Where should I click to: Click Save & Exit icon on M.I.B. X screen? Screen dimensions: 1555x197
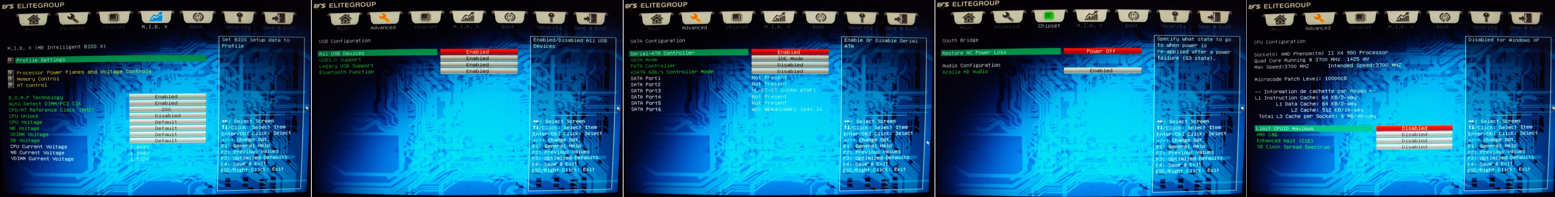(x=280, y=19)
